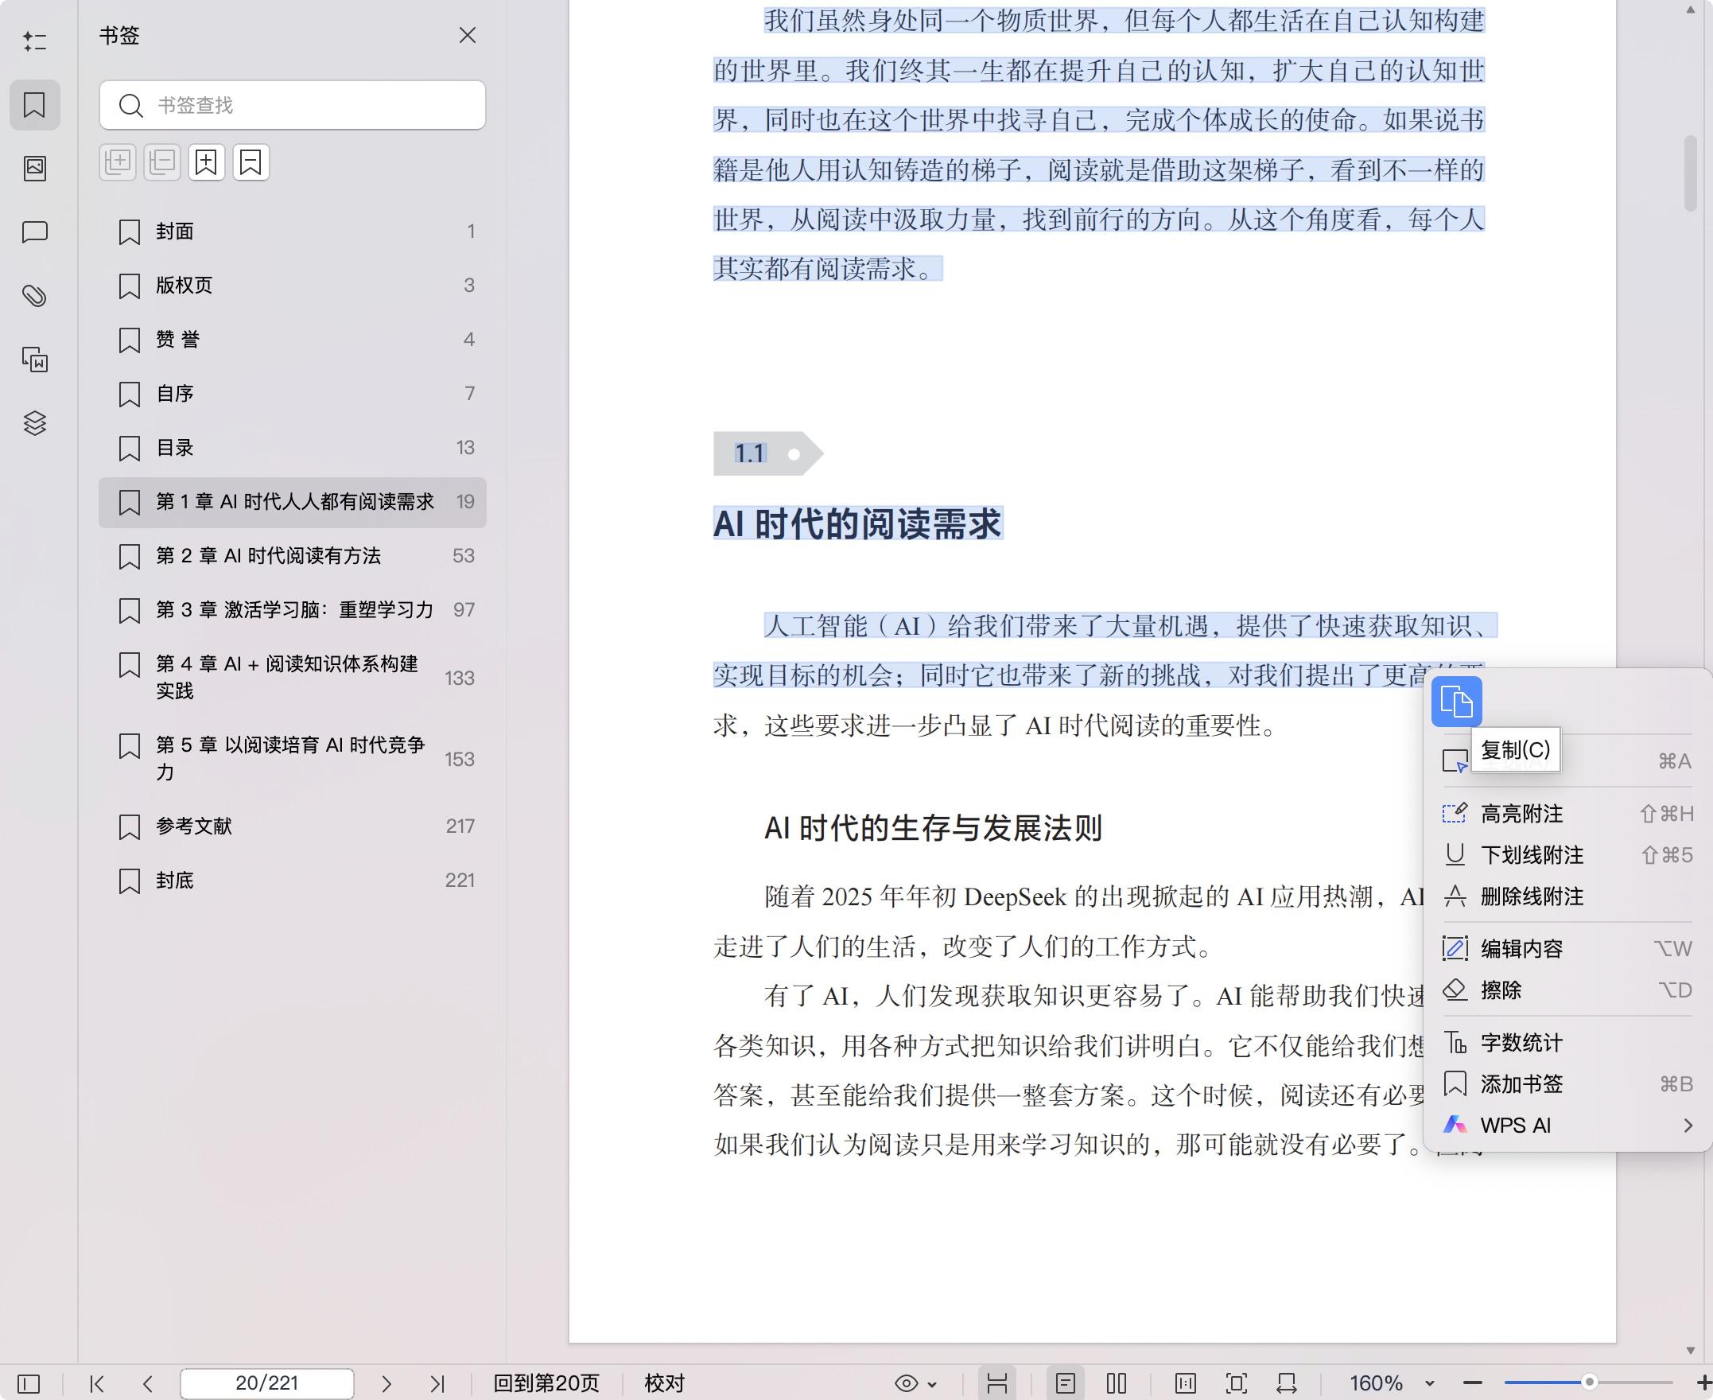
Task: Enter full screen mode icon
Action: pyautogui.click(x=1236, y=1384)
